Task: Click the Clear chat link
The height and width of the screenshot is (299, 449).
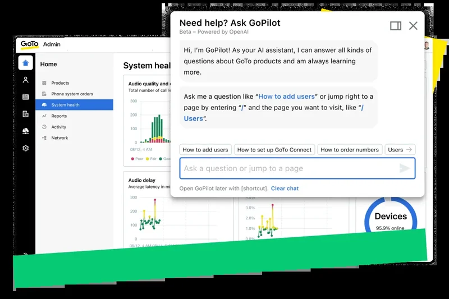Action: pos(285,188)
